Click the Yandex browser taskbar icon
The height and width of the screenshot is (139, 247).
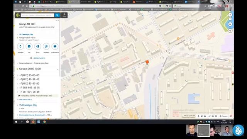pos(27,122)
